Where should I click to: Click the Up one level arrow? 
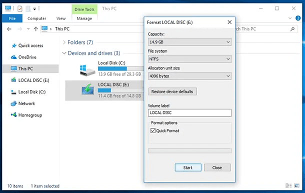point(35,29)
